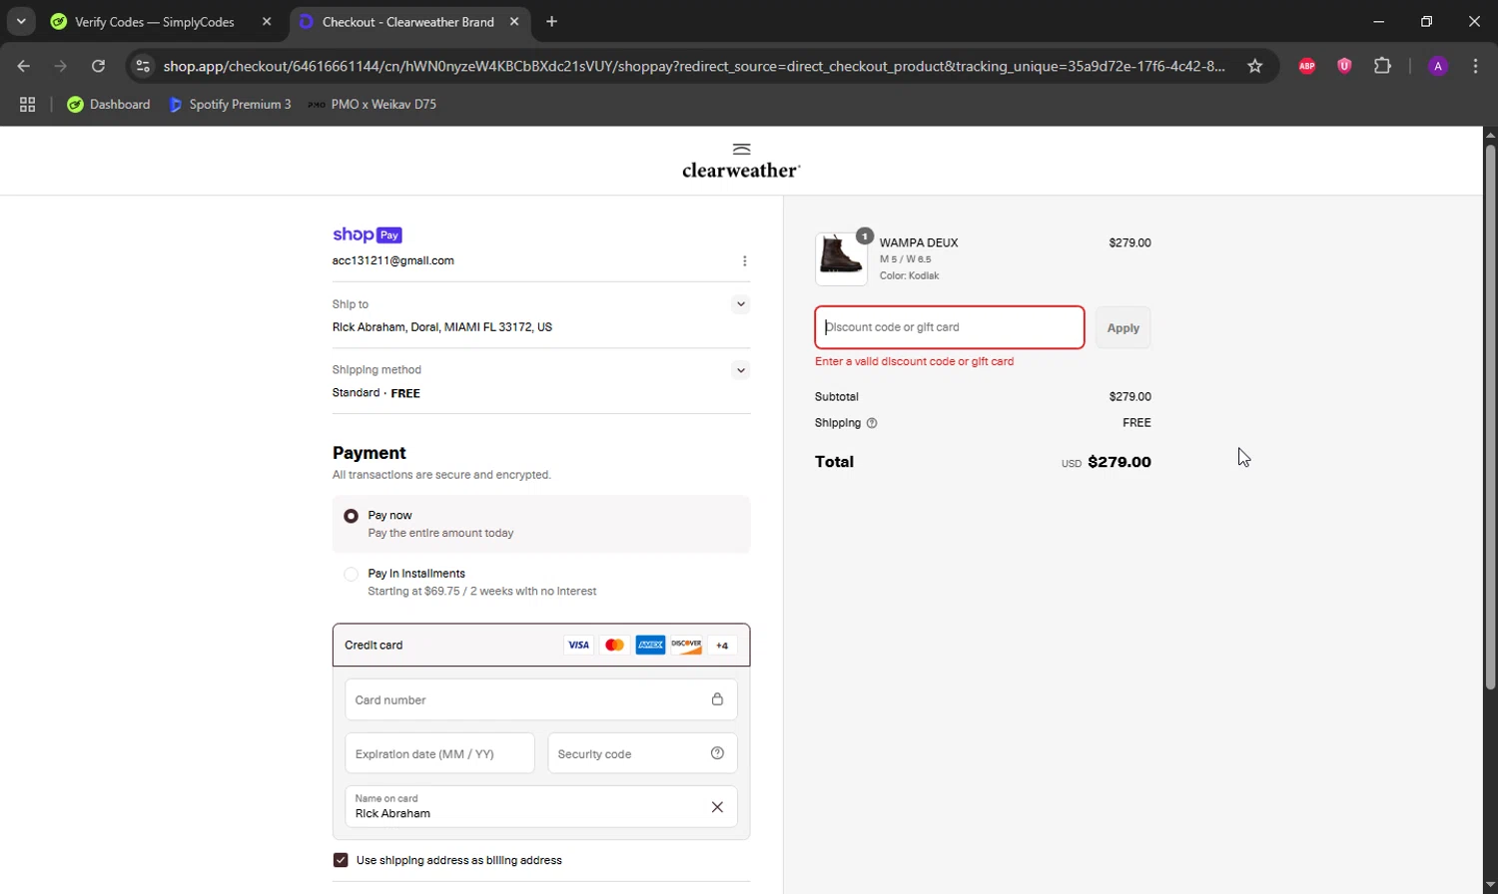Apply the discount code
Viewport: 1498px width, 894px height.
pos(1123,328)
